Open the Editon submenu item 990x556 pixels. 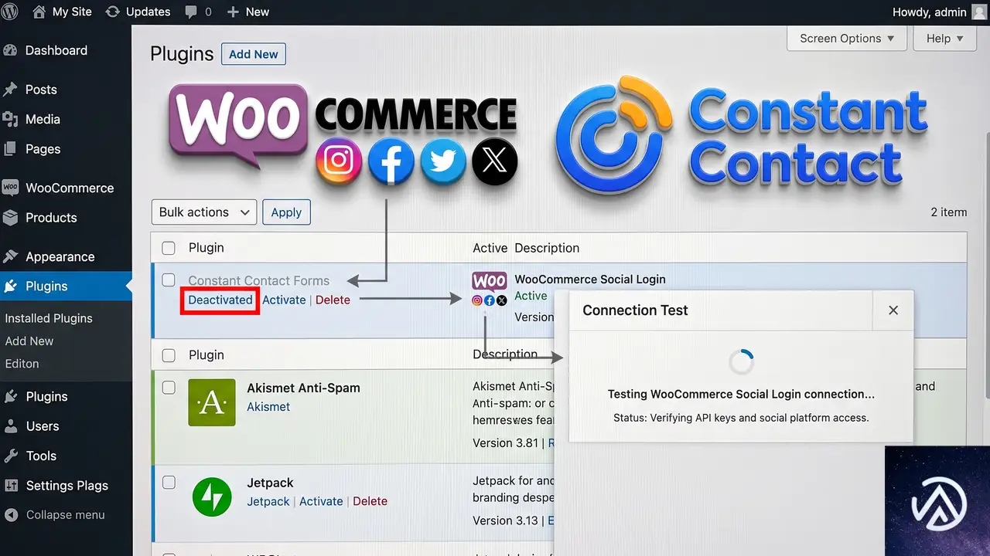click(x=22, y=364)
